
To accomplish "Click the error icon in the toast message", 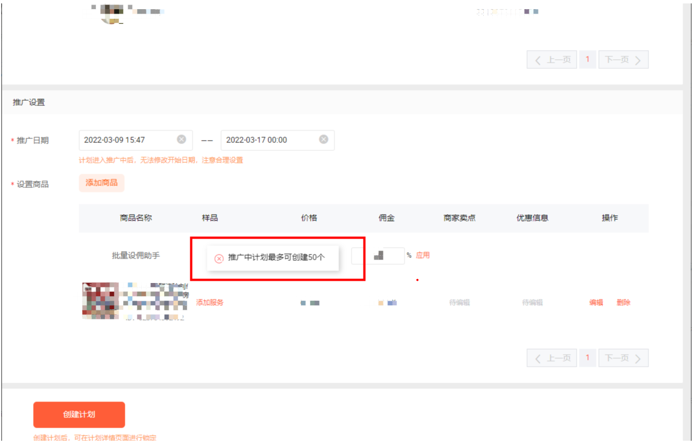I will click(x=219, y=259).
